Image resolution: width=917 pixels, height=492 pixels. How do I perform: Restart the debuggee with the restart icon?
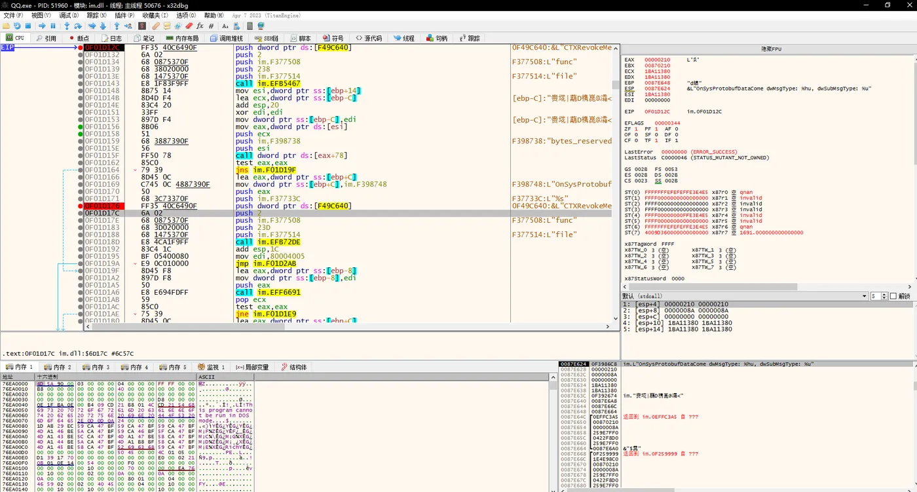click(17, 26)
